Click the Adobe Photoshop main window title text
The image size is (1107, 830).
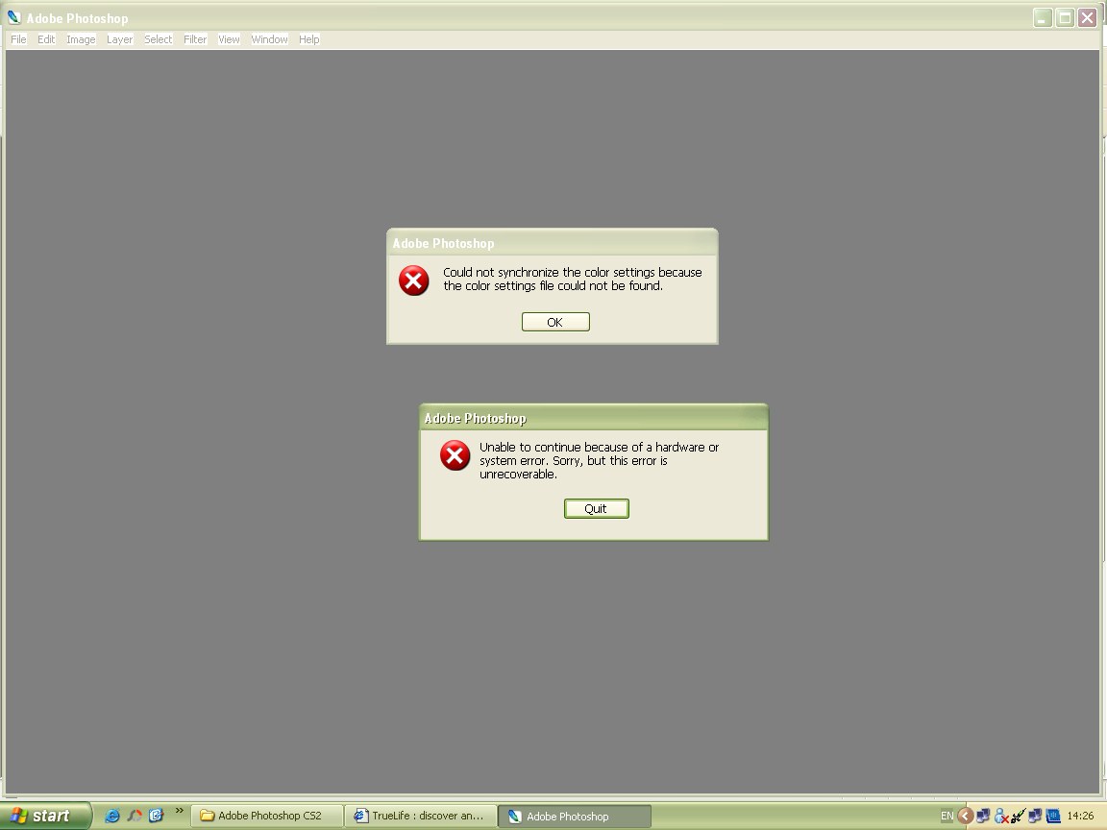point(78,18)
